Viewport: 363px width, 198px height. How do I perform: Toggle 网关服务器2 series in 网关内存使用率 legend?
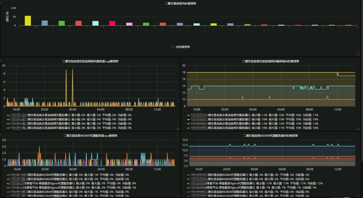(228, 119)
